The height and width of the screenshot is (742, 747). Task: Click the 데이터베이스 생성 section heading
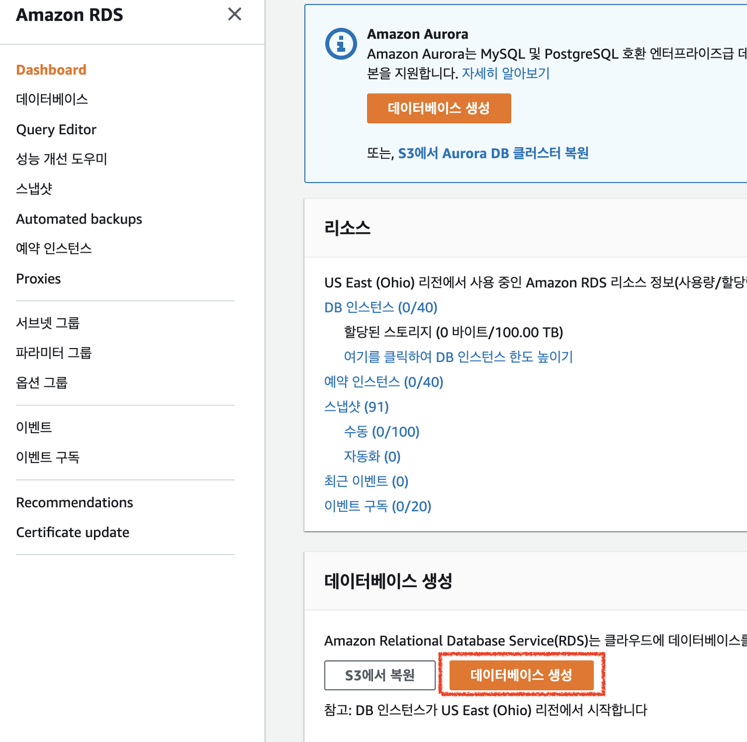tap(388, 581)
